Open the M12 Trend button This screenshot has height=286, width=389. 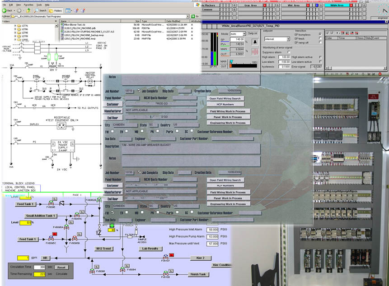pyautogui.click(x=104, y=249)
